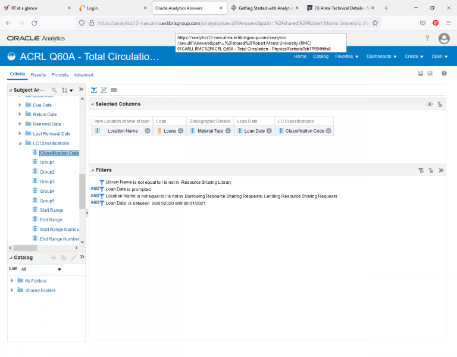Open Loans column settings gear
Image resolution: width=457 pixels, height=357 pixels.
click(181, 131)
